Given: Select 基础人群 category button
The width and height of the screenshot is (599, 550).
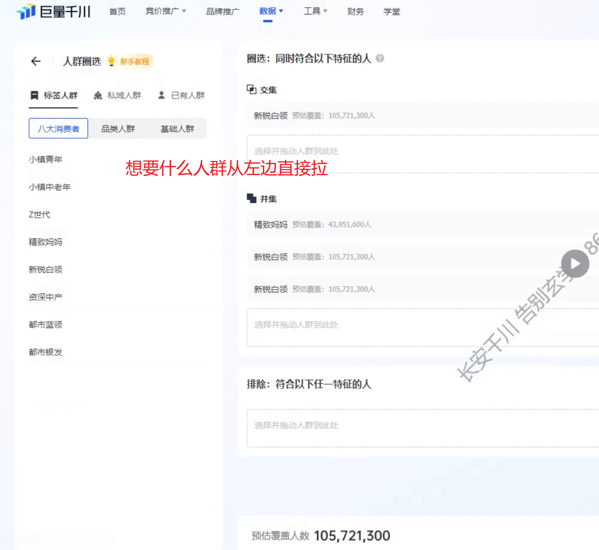Looking at the screenshot, I should [177, 129].
